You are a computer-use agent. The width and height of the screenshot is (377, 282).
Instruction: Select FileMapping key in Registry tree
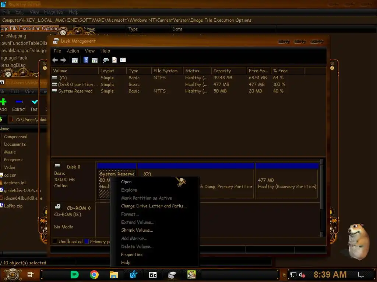(13, 36)
